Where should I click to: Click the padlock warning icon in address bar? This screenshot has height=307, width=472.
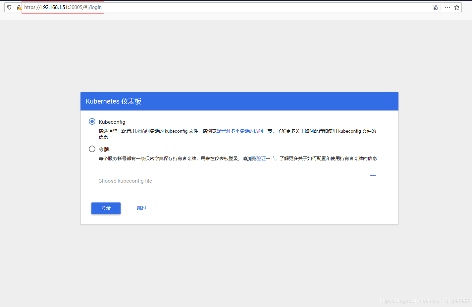click(19, 7)
